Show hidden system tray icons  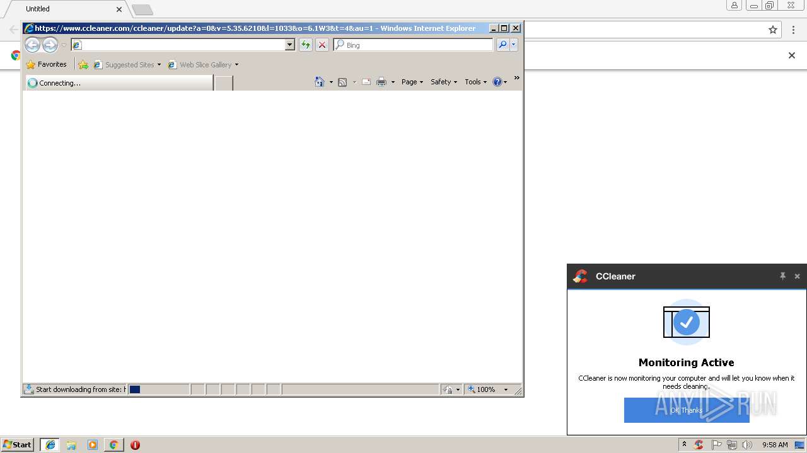pos(684,445)
